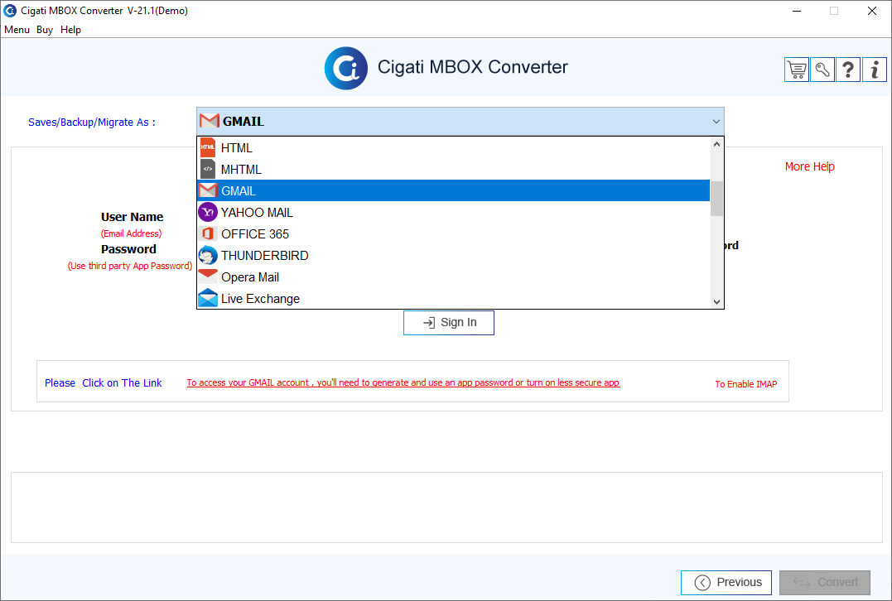Select OFFICE 365 option
The height and width of the screenshot is (601, 892).
(453, 234)
